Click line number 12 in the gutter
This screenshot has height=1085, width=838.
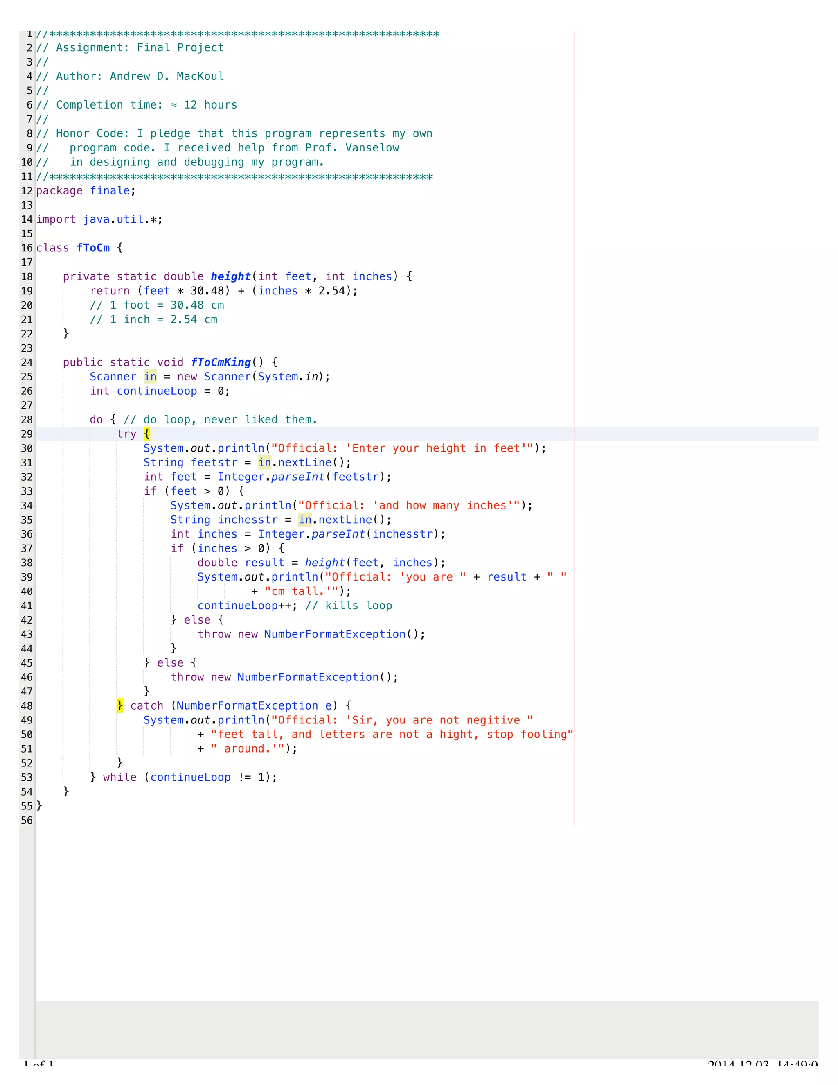pos(27,191)
